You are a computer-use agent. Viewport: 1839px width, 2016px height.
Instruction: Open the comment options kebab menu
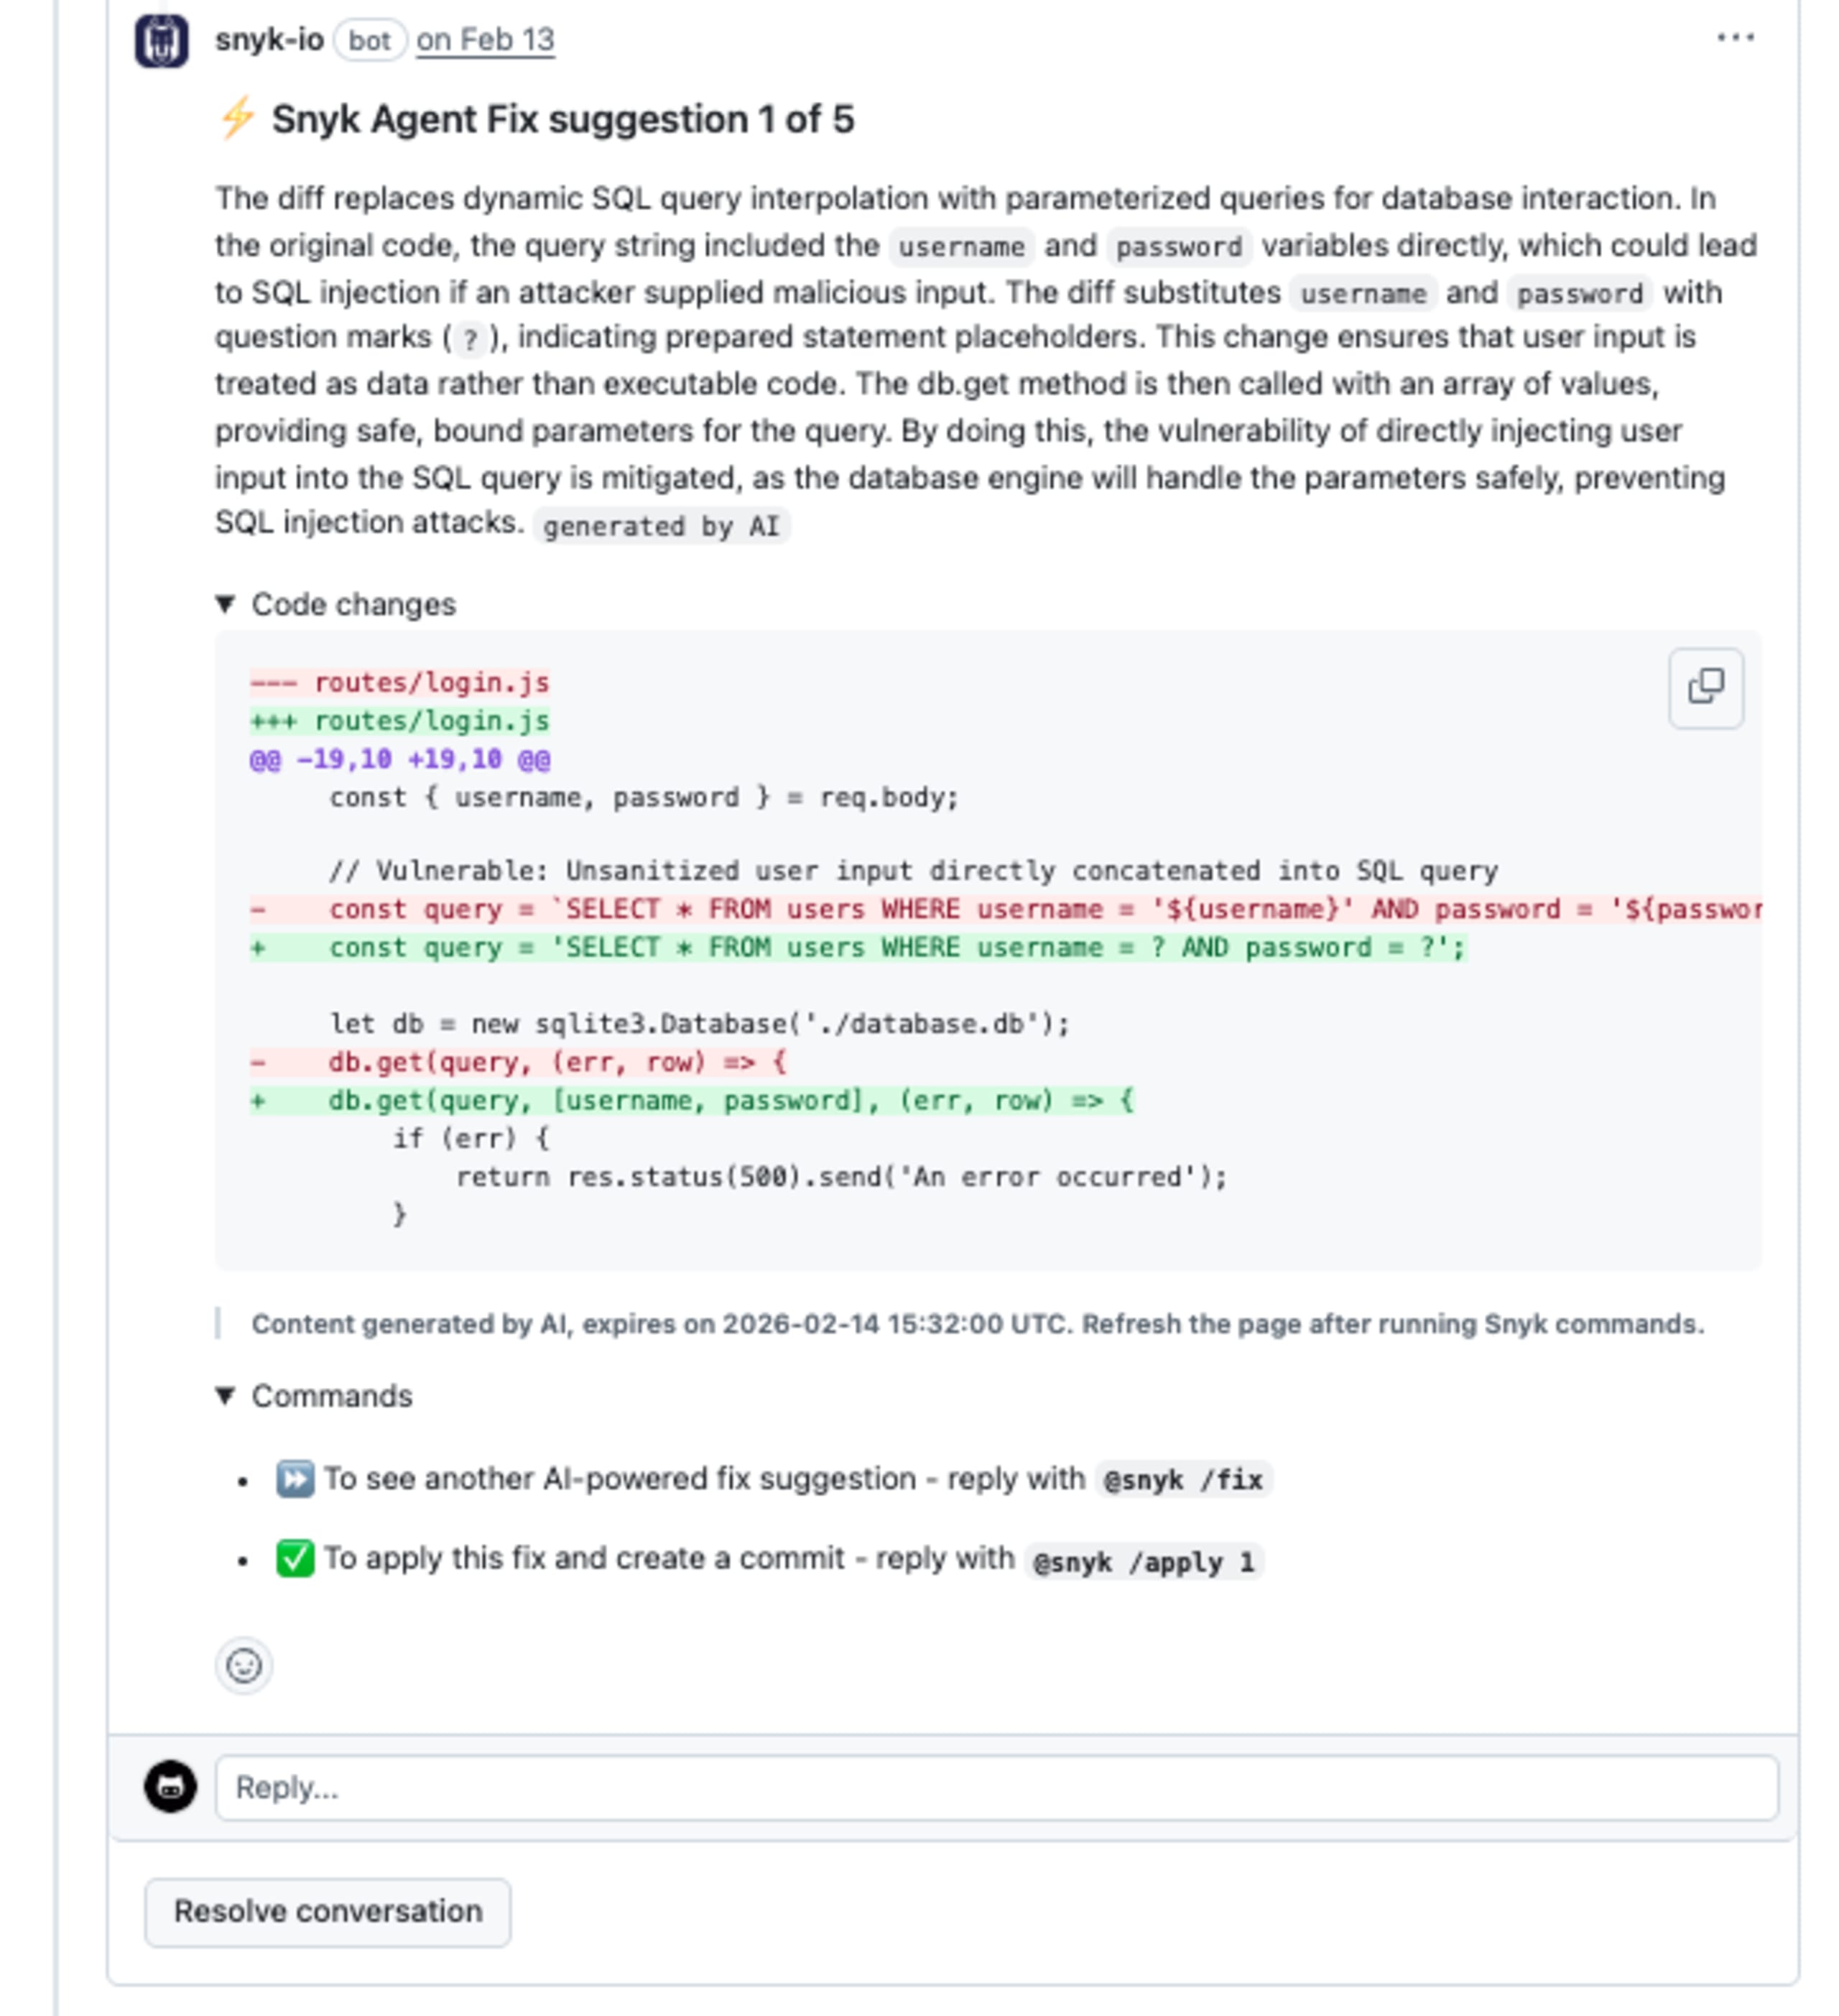click(x=1736, y=36)
